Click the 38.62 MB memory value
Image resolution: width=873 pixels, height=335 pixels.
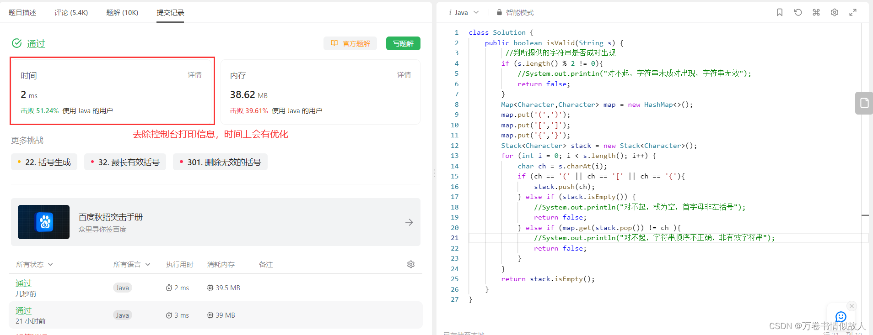(x=249, y=94)
